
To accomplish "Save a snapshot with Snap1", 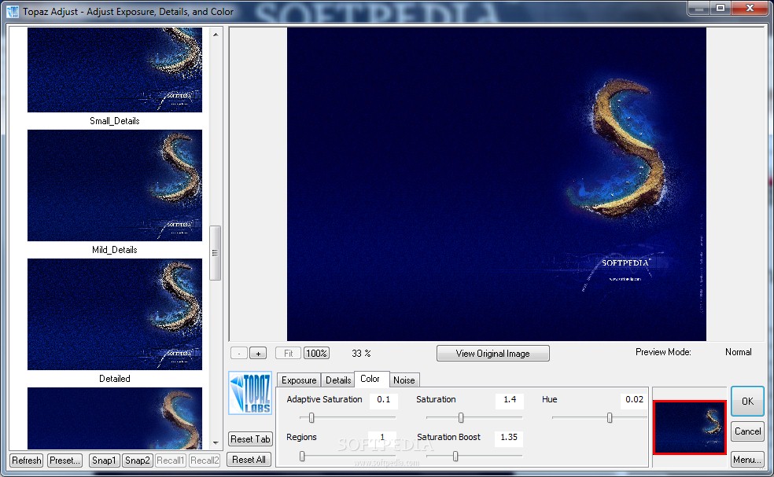I will 104,460.
